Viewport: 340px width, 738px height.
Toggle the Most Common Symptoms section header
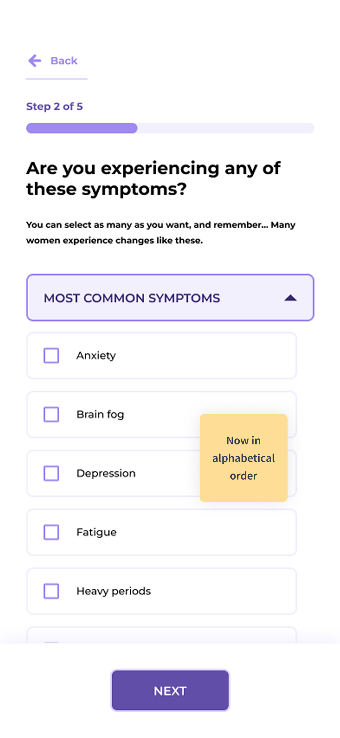(170, 297)
